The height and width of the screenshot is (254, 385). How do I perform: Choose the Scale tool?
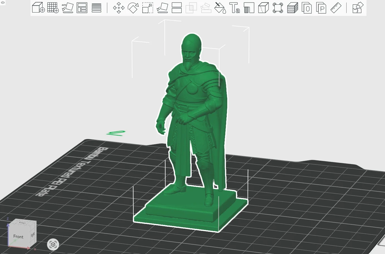coord(148,8)
